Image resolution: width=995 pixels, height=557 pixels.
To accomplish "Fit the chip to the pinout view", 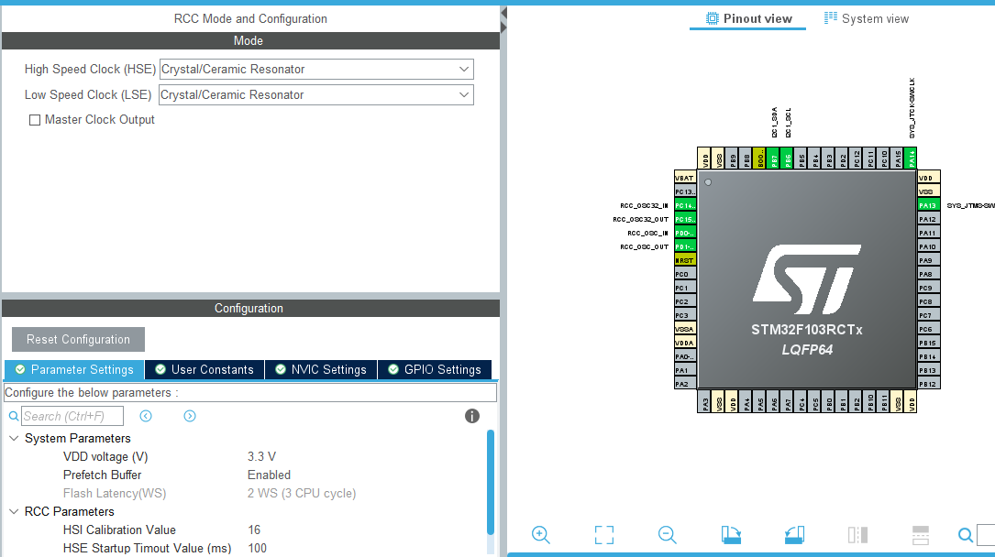I will point(604,535).
